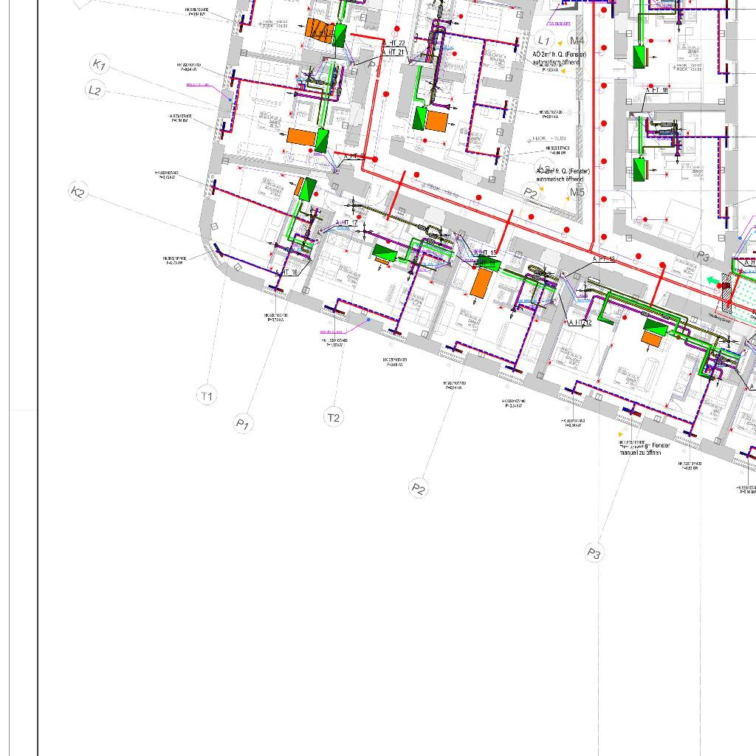
Task: Click the 'manuell zu öffnen' window note
Action: (x=640, y=453)
